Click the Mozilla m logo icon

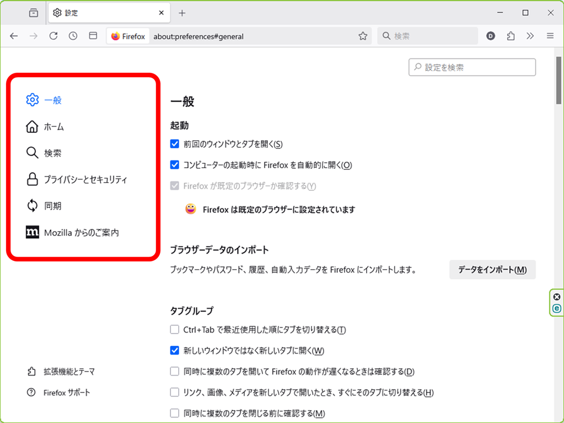coord(33,232)
